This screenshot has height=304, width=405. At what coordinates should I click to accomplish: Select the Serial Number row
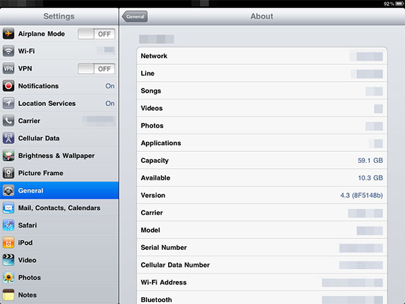coord(262,247)
